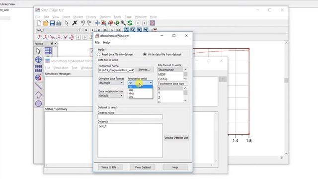Select Touchstone in the file format list

coord(170,70)
